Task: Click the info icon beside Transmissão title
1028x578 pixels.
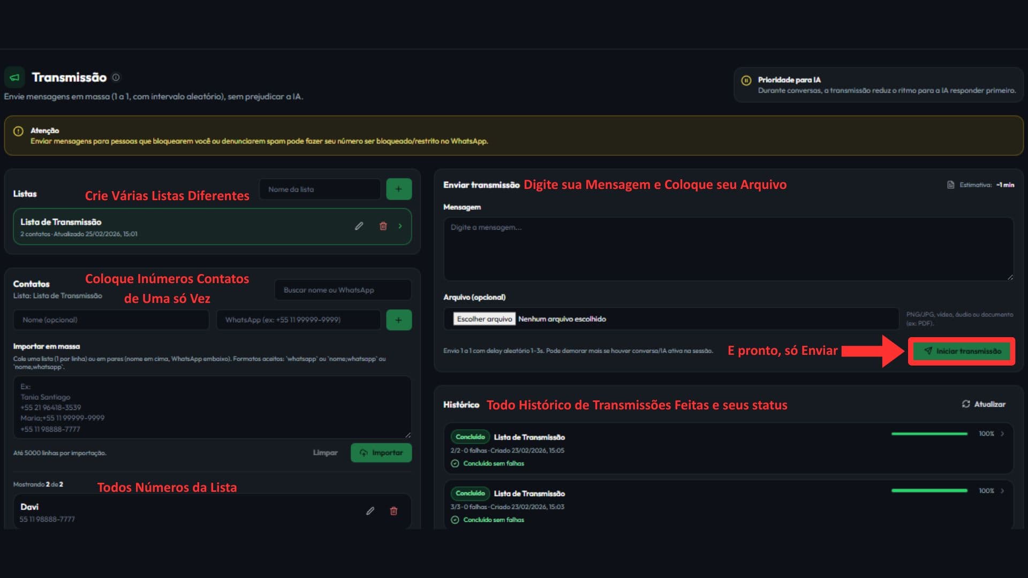Action: coord(117,77)
